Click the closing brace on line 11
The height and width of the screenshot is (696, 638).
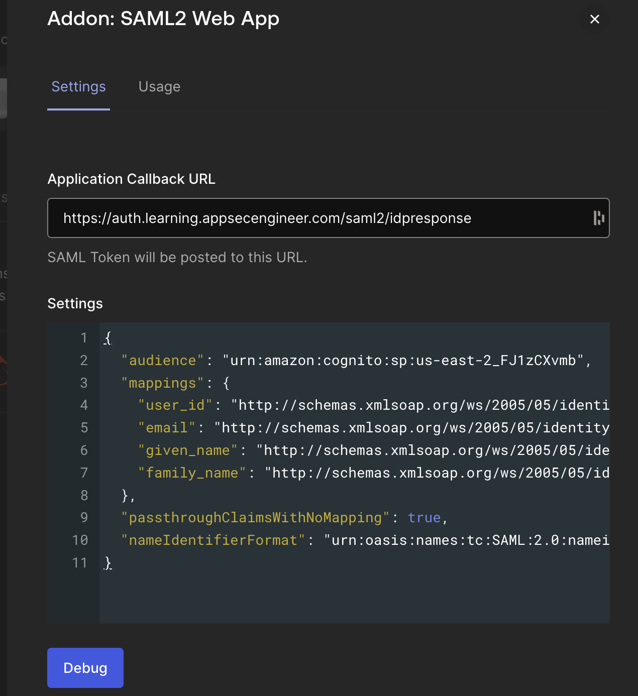(x=108, y=563)
